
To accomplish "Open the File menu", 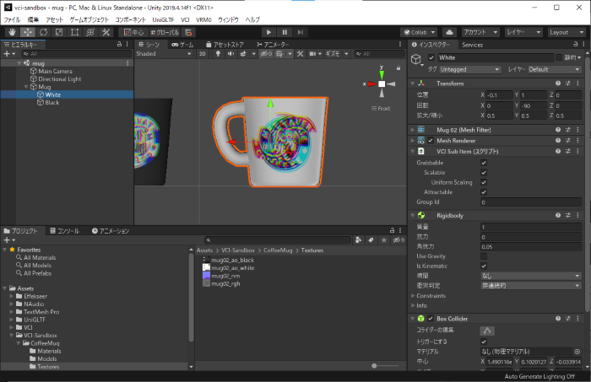I will click(x=12, y=19).
